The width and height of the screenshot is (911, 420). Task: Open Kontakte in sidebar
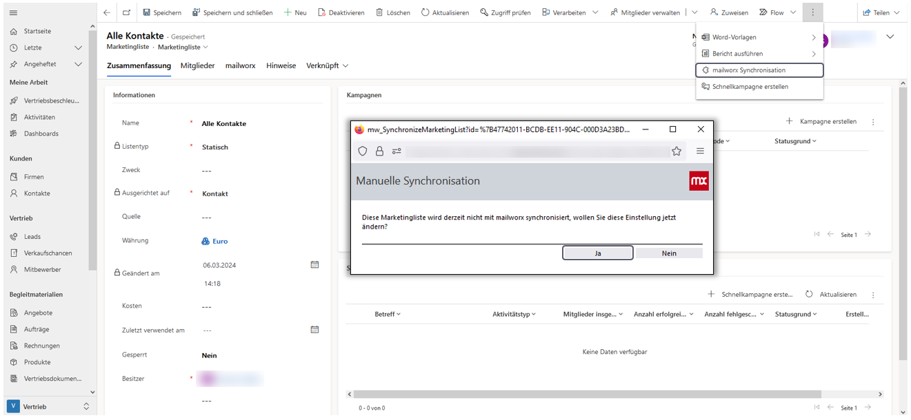click(37, 193)
